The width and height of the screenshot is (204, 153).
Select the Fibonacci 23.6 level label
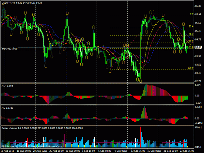(x=191, y=26)
